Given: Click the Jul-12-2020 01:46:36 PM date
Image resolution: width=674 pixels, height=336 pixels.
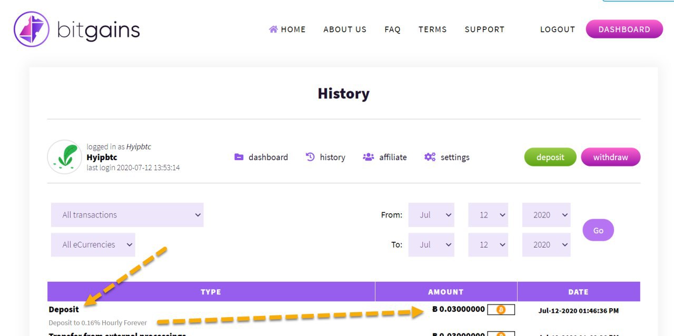Looking at the screenshot, I should (579, 311).
